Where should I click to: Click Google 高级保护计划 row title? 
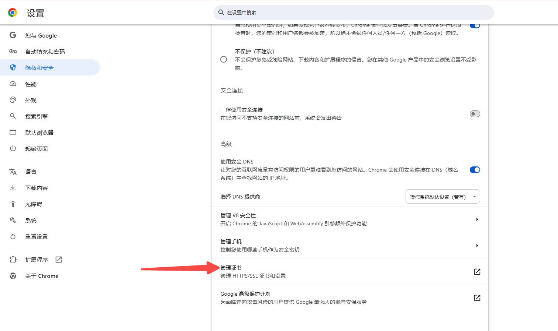(245, 294)
